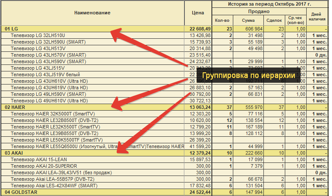
Task: Select the 04 GOLDSTAR group row
Action: coord(165,192)
